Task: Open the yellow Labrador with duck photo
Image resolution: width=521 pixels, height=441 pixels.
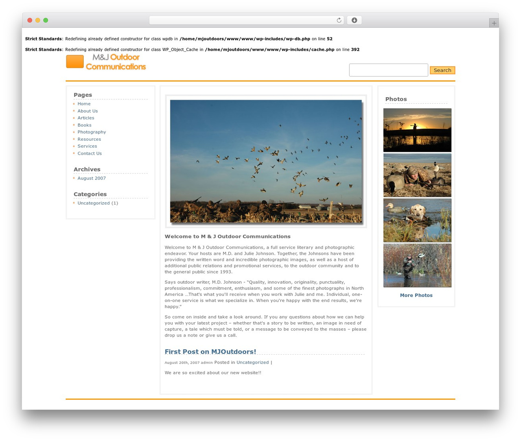Action: pyautogui.click(x=417, y=220)
